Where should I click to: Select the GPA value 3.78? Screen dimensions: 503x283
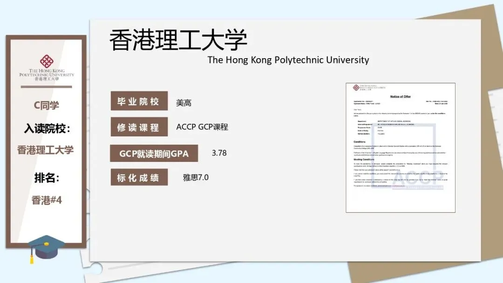pyautogui.click(x=219, y=153)
